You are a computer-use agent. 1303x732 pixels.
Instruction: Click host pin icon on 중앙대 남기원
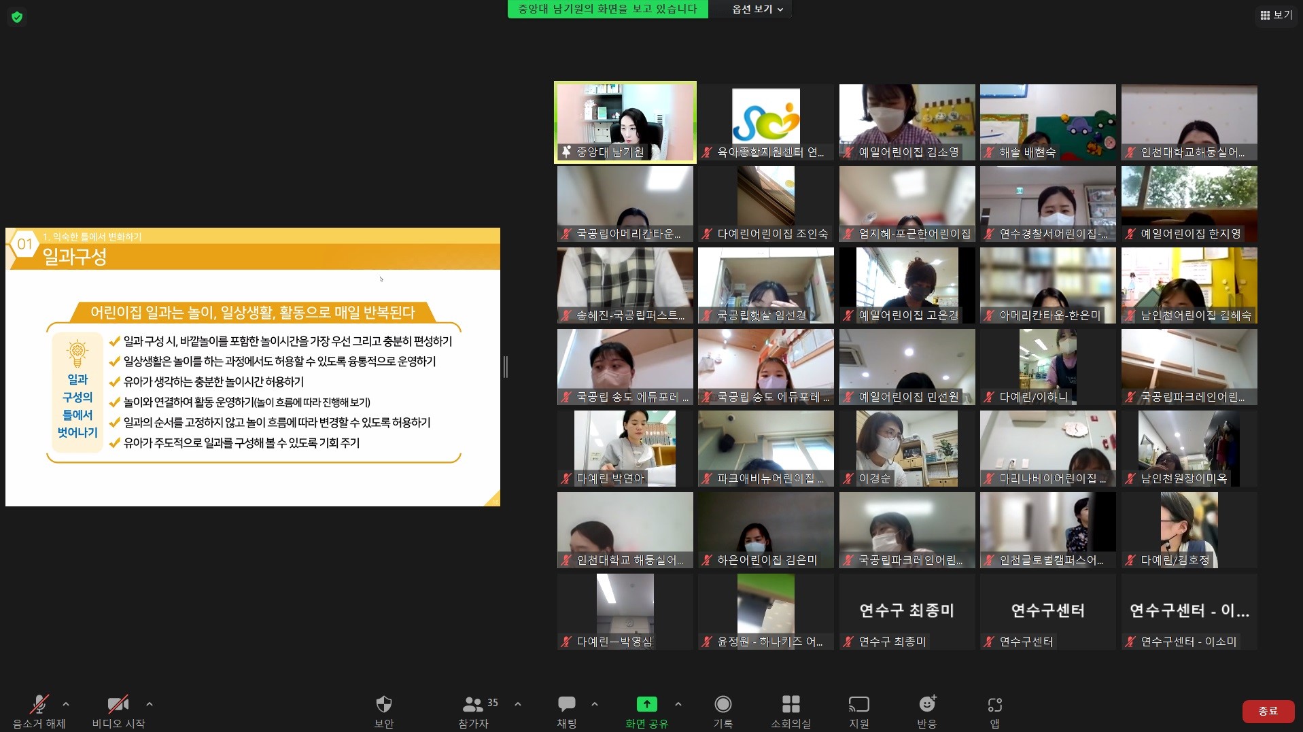pos(566,152)
